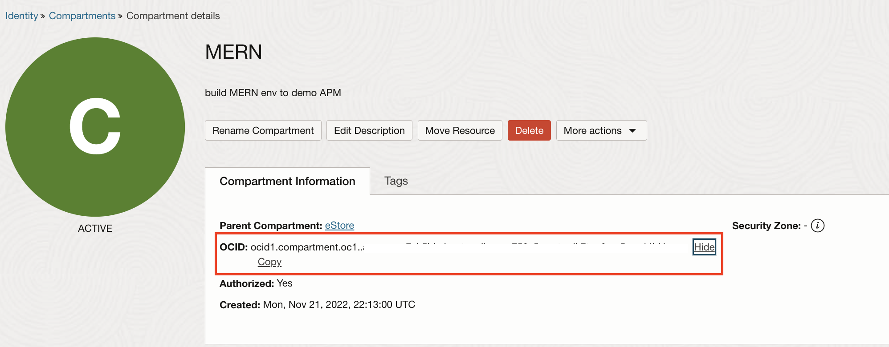Click the breadcrumb chevron after Compartments
The image size is (889, 347).
point(120,16)
